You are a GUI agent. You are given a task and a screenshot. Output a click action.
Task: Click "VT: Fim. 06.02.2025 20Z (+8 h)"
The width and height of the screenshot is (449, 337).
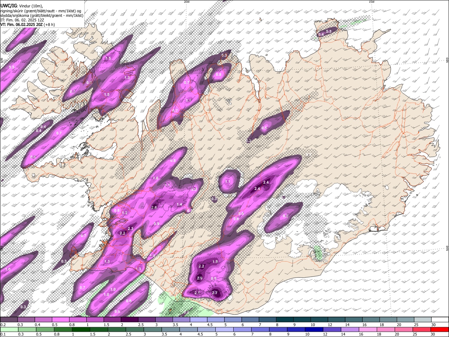28,25
